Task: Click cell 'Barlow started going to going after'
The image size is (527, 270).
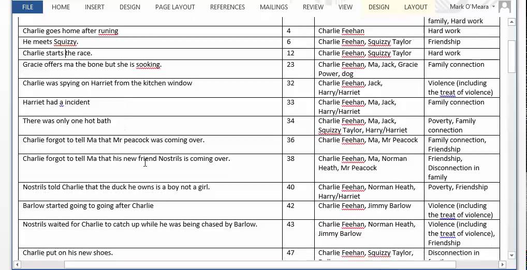Action: 151,210
